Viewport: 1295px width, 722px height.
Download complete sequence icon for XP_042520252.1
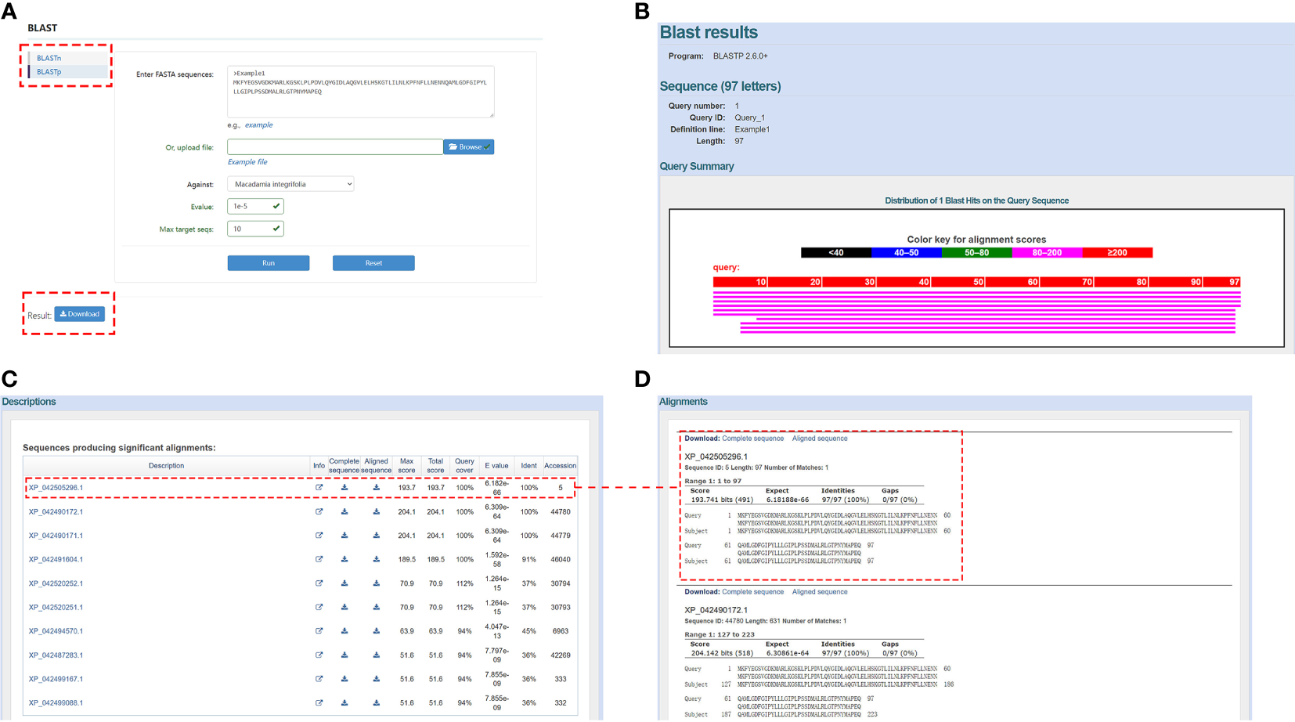(344, 583)
